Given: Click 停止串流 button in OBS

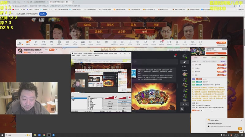Looking at the screenshot, I should pos(124,101).
